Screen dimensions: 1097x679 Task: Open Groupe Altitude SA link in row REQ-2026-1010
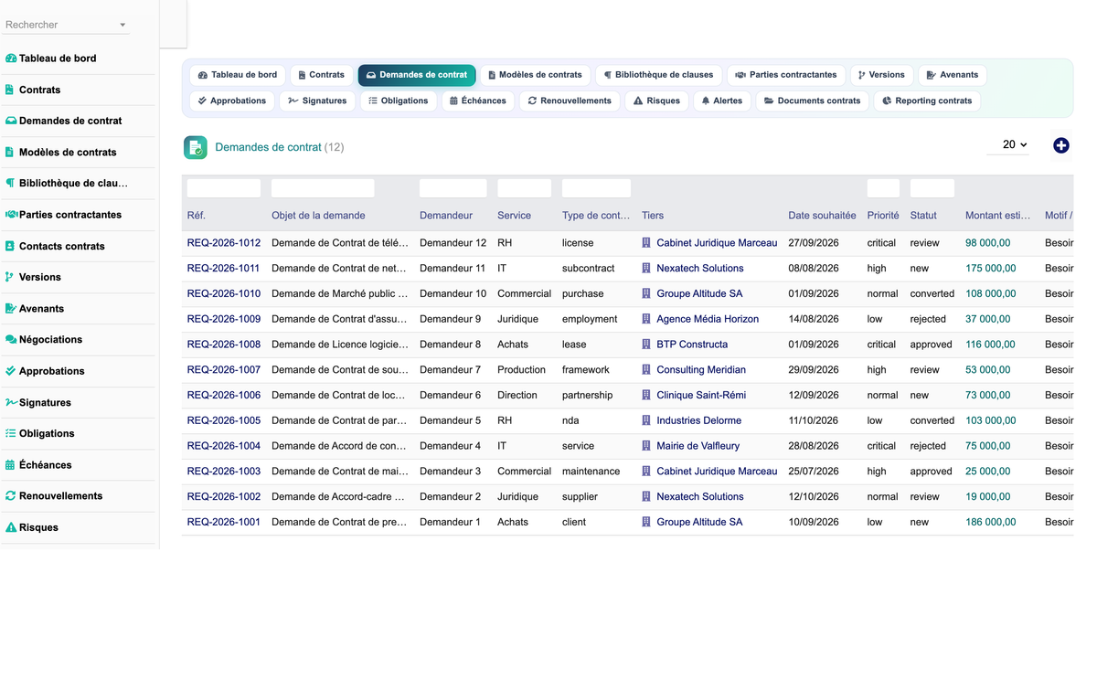tap(699, 294)
